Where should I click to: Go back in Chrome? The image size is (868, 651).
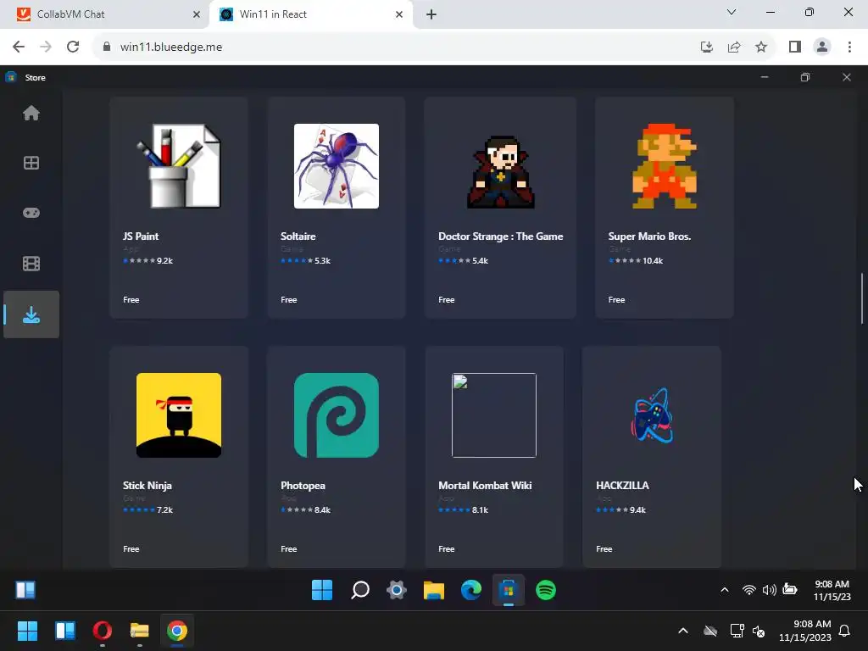19,47
